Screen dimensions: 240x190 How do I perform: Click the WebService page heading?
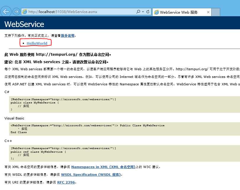[x=24, y=24]
